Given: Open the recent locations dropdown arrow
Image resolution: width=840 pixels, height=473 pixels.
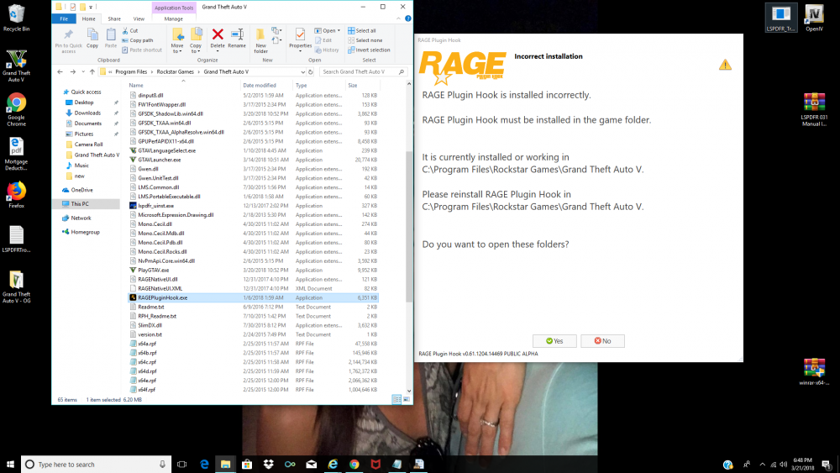Looking at the screenshot, I should pyautogui.click(x=83, y=71).
